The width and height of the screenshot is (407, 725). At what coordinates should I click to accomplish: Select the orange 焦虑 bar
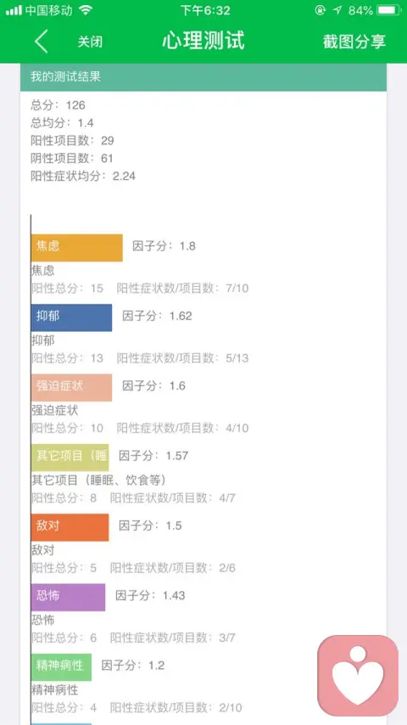point(76,248)
